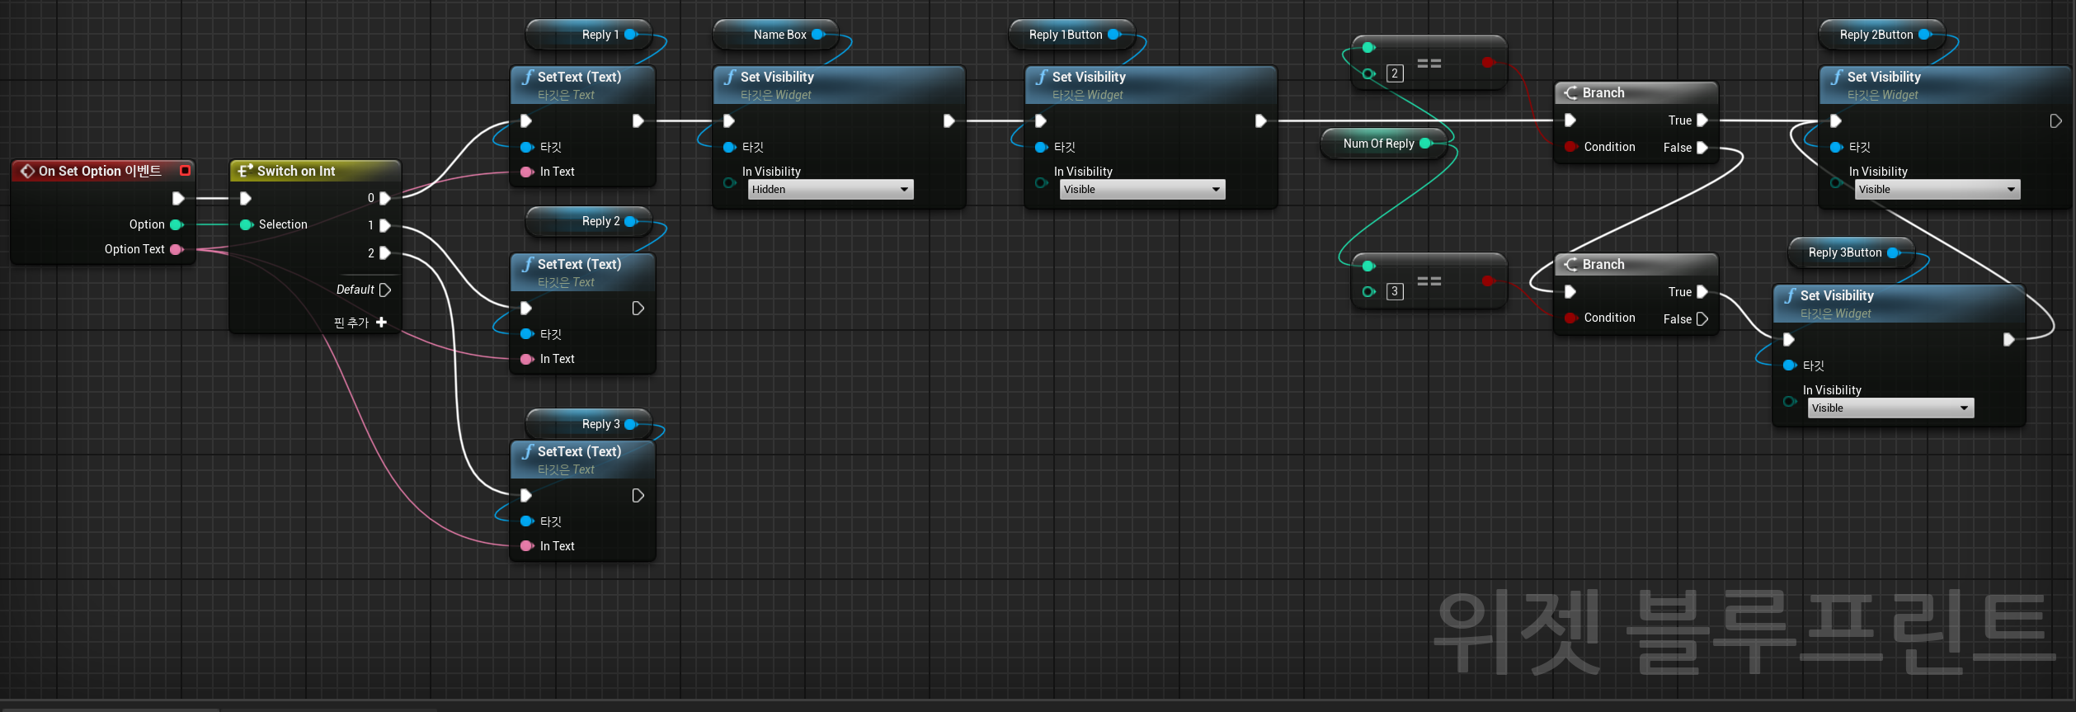
Task: Click the Reply 3 variable output pin
Action: click(631, 424)
